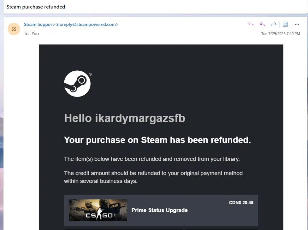Screen dimensions: 308x230
Task: Click the SS sender avatar
Action: click(x=14, y=29)
